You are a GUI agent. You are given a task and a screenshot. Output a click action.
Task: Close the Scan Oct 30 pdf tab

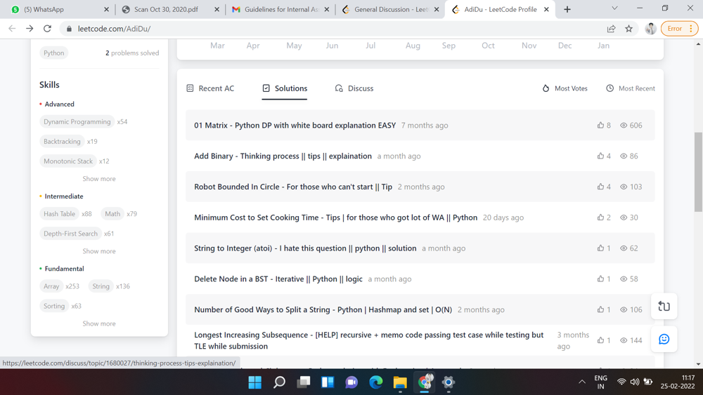coord(217,9)
